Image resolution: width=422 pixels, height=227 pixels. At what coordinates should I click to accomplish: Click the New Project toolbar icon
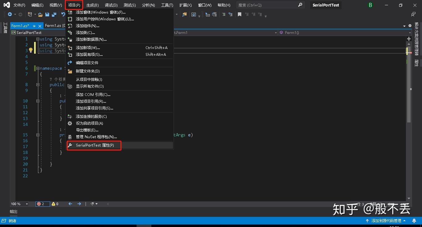30,14
